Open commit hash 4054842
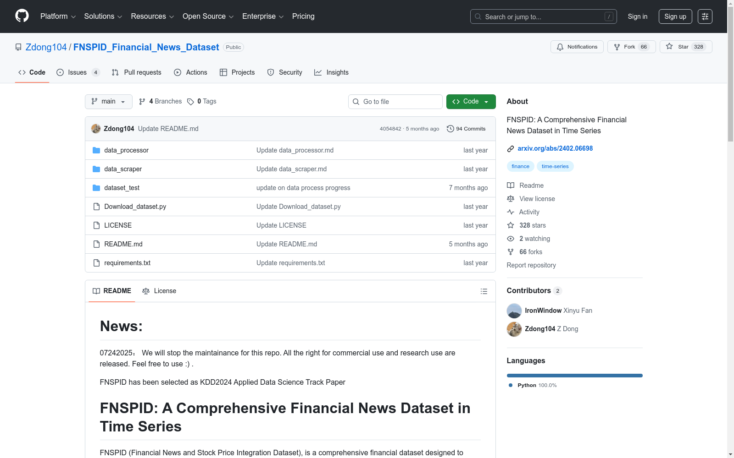 [x=390, y=129]
